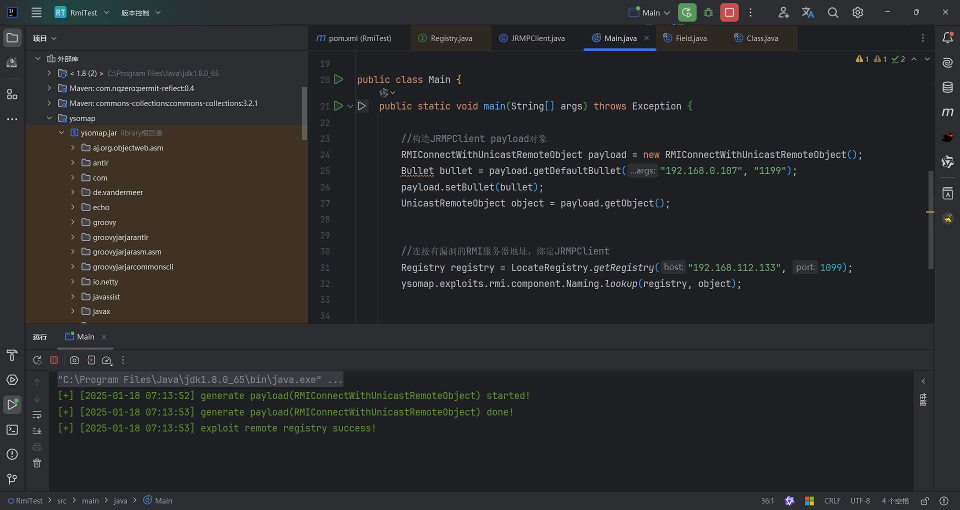Open the main hamburger menu
The width and height of the screenshot is (960, 510).
[x=36, y=12]
